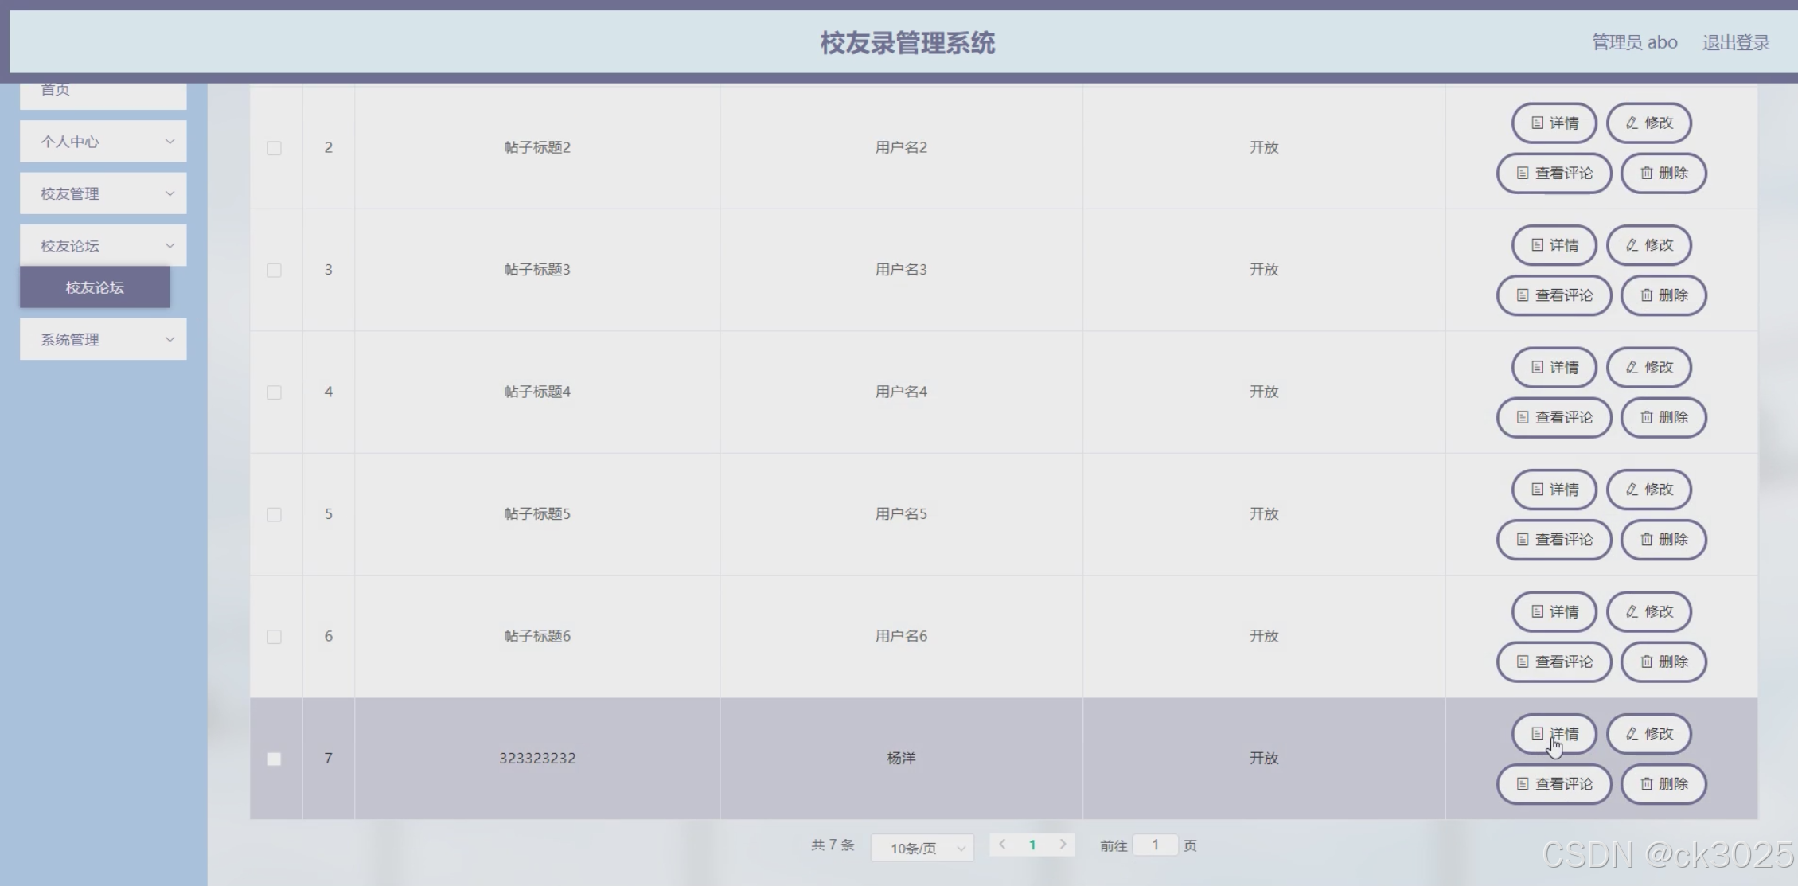Select the 校友论坛 submenu item
This screenshot has height=886, width=1798.
point(95,287)
